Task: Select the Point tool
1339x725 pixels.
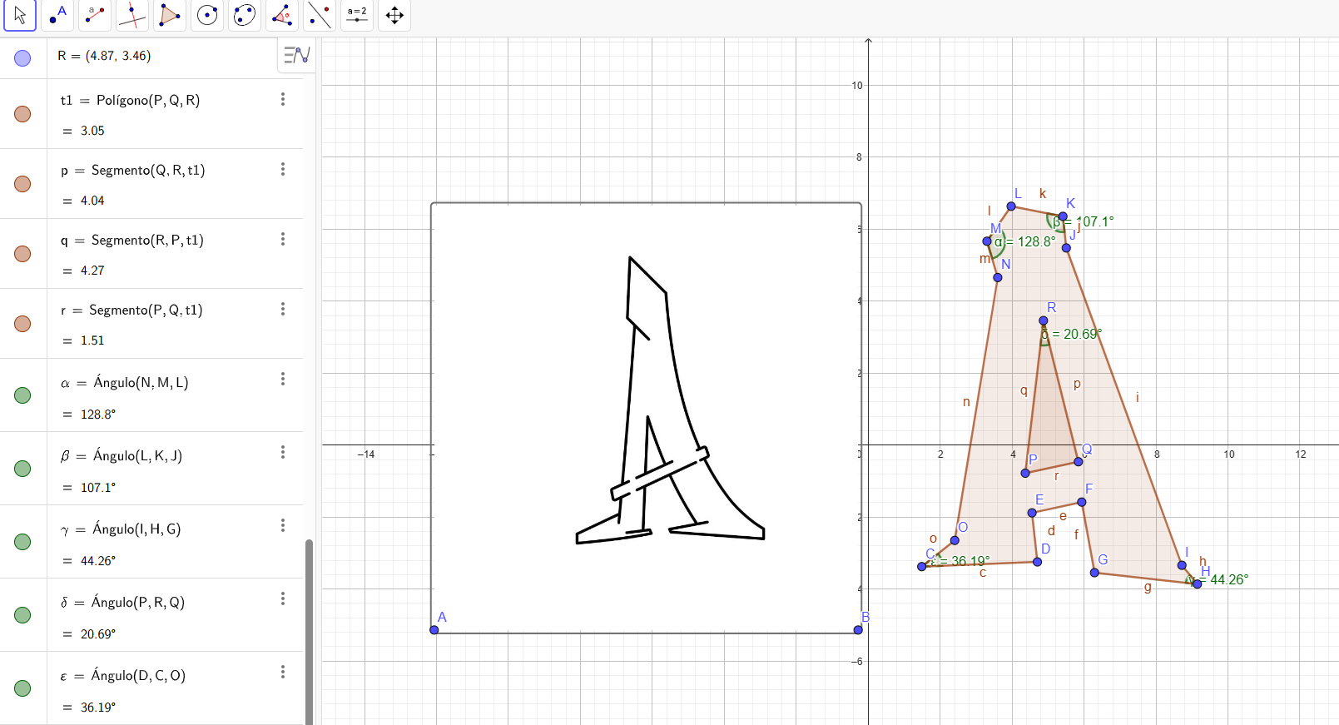Action: (x=57, y=15)
